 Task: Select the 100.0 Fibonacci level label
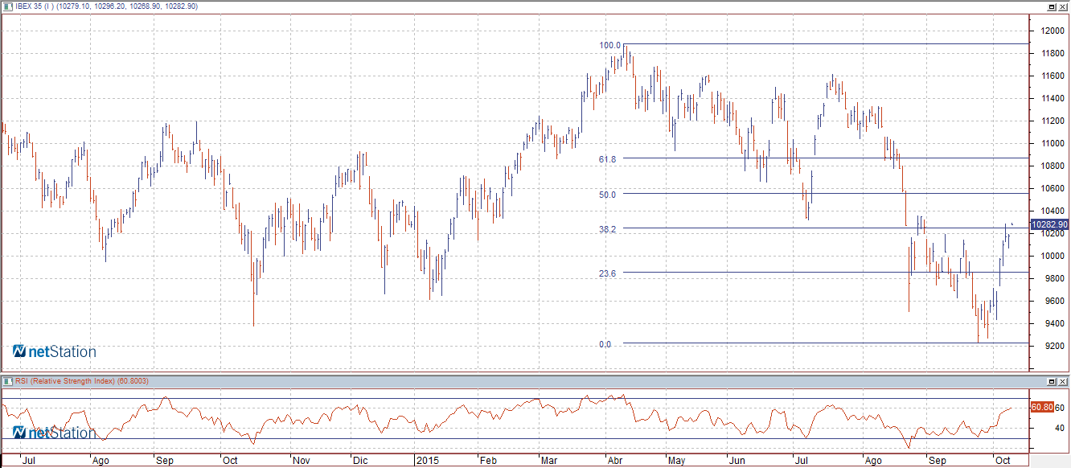click(x=609, y=45)
